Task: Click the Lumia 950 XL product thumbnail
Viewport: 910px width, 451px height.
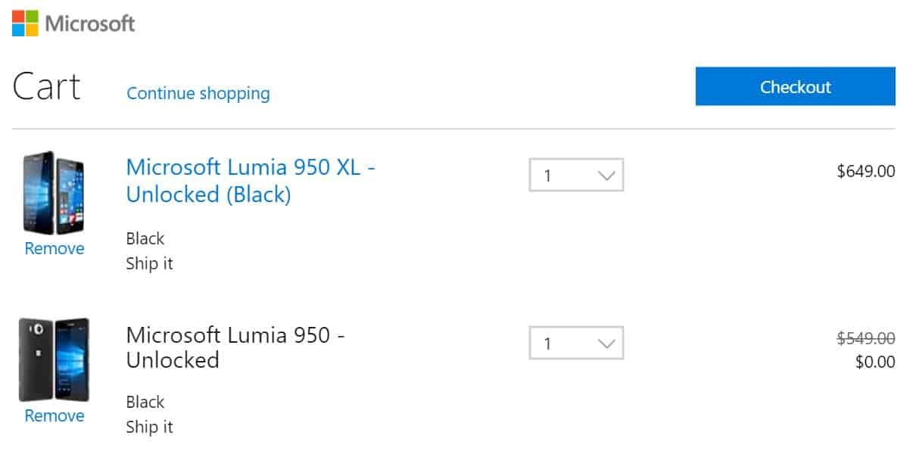Action: (53, 193)
